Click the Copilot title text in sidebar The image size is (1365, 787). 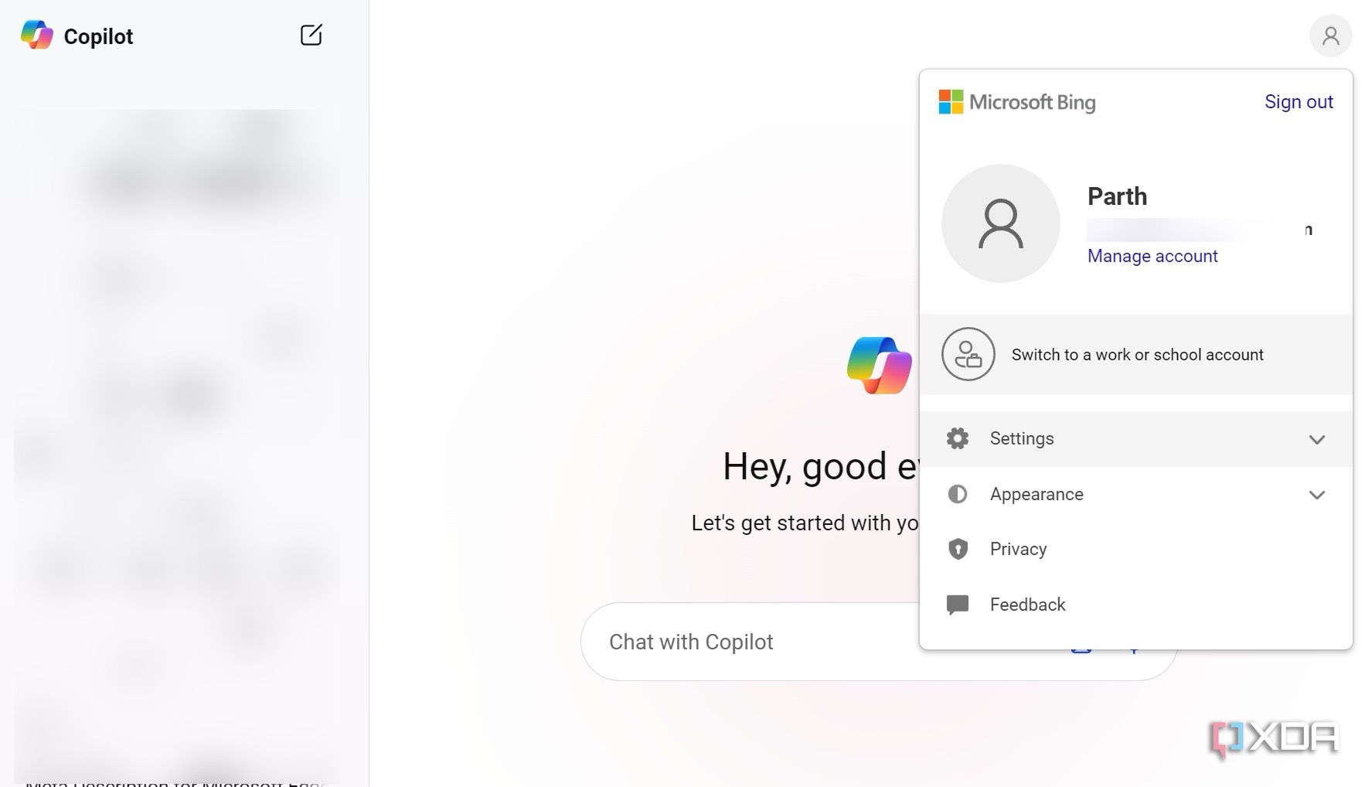click(x=98, y=36)
